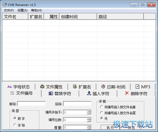Switch to the MP3 tab
Viewport: 158px width, 132px height.
coord(143,87)
